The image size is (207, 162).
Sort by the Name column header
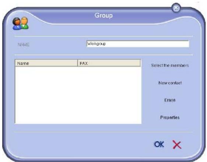[x=46, y=63]
